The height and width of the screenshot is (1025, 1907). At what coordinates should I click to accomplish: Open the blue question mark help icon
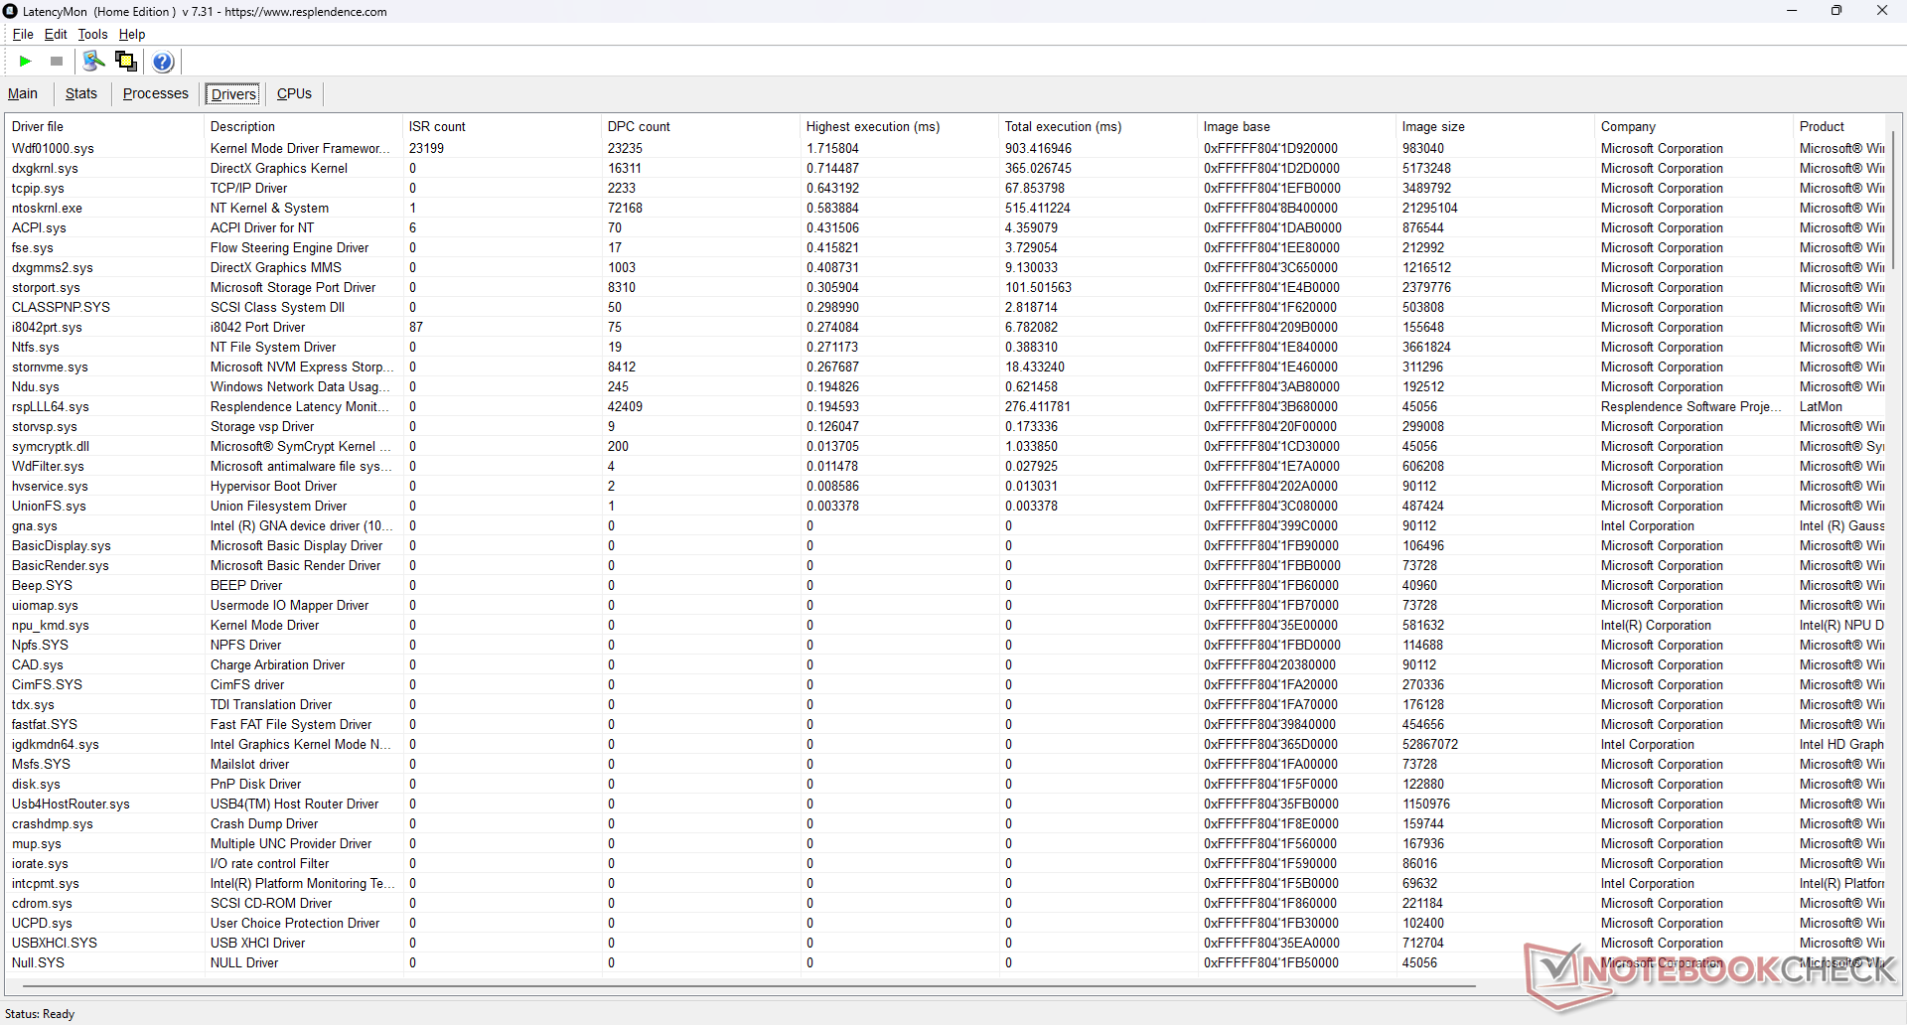click(164, 62)
